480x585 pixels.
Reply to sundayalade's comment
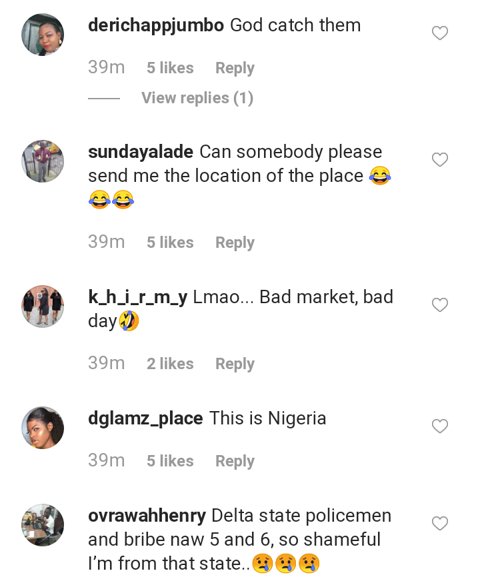[x=235, y=243]
